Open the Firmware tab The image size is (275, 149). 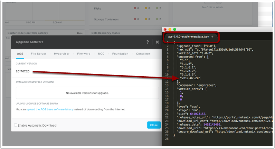(x=84, y=54)
